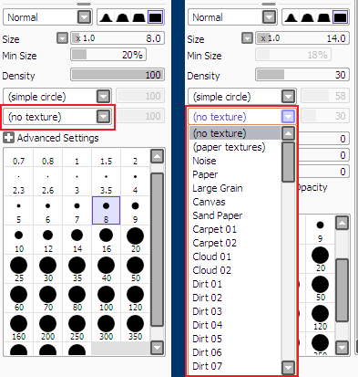Select highlighted (no texture) list entry
Screen dimensions: 358x377
[x=235, y=133]
